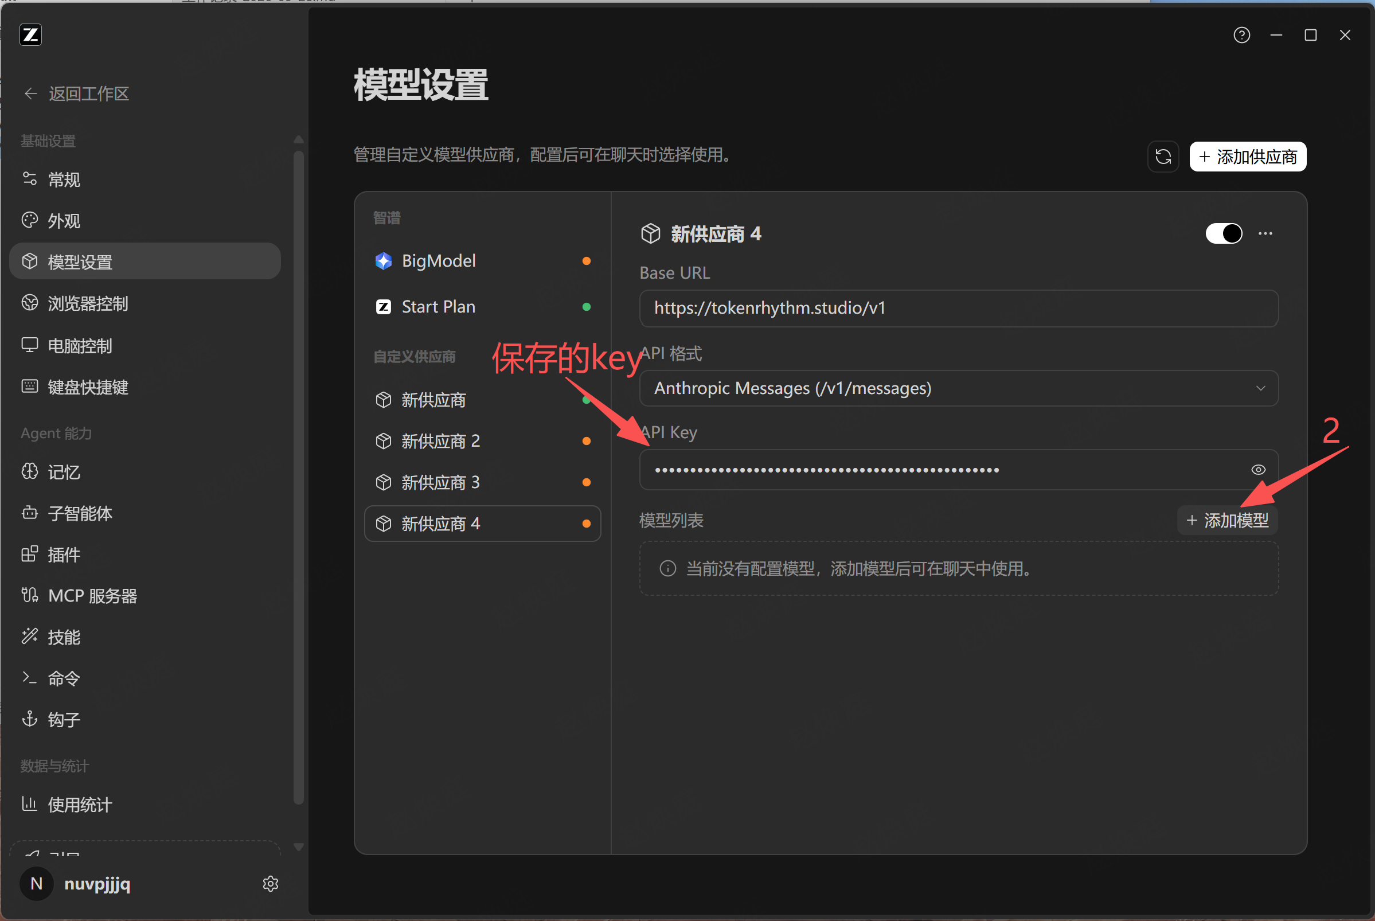This screenshot has width=1375, height=921.
Task: Open MCP 服务器 settings
Action: tap(144, 596)
